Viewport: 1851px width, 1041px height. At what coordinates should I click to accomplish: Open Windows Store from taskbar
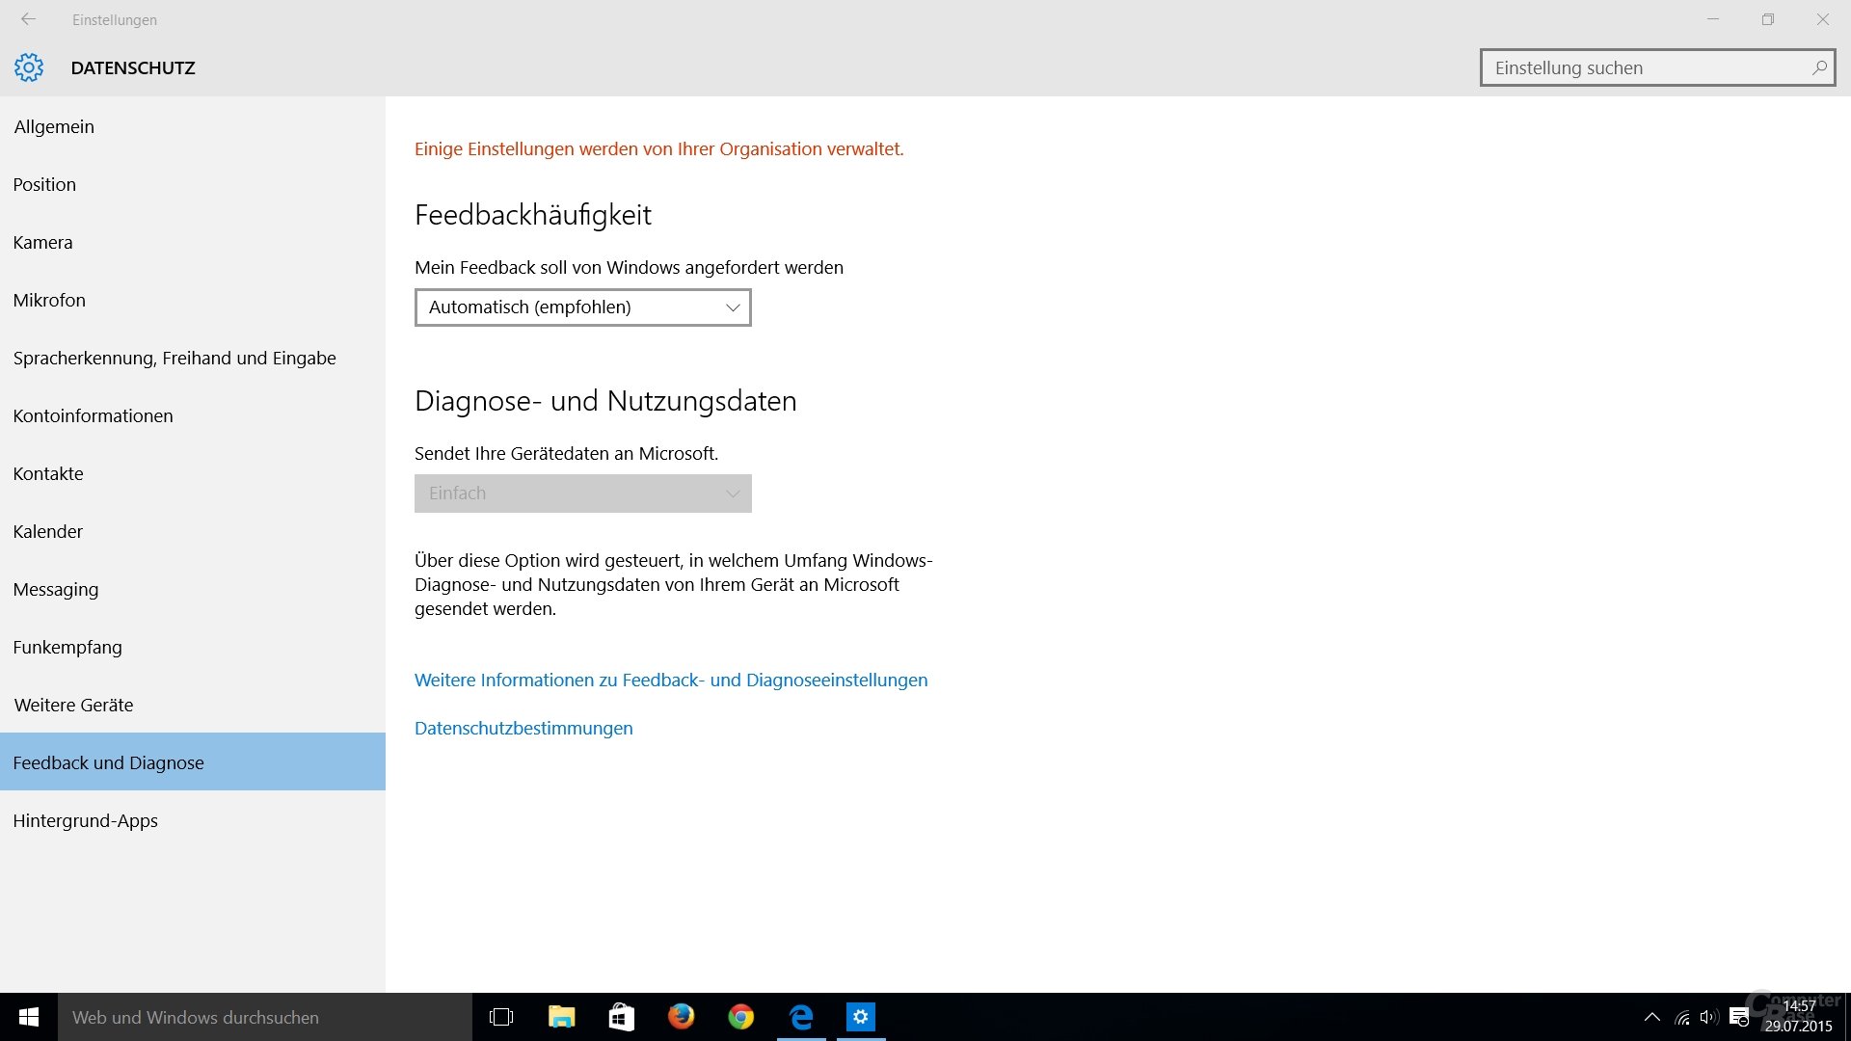[x=621, y=1017]
